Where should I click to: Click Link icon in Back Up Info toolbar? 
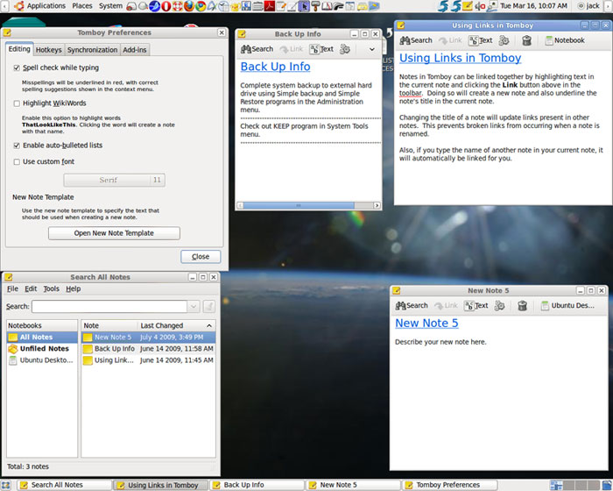point(292,49)
